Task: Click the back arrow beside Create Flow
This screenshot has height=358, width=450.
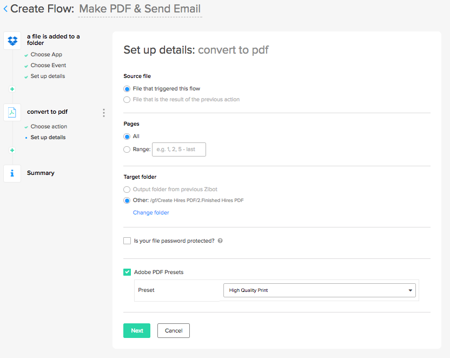Action: pyautogui.click(x=5, y=9)
